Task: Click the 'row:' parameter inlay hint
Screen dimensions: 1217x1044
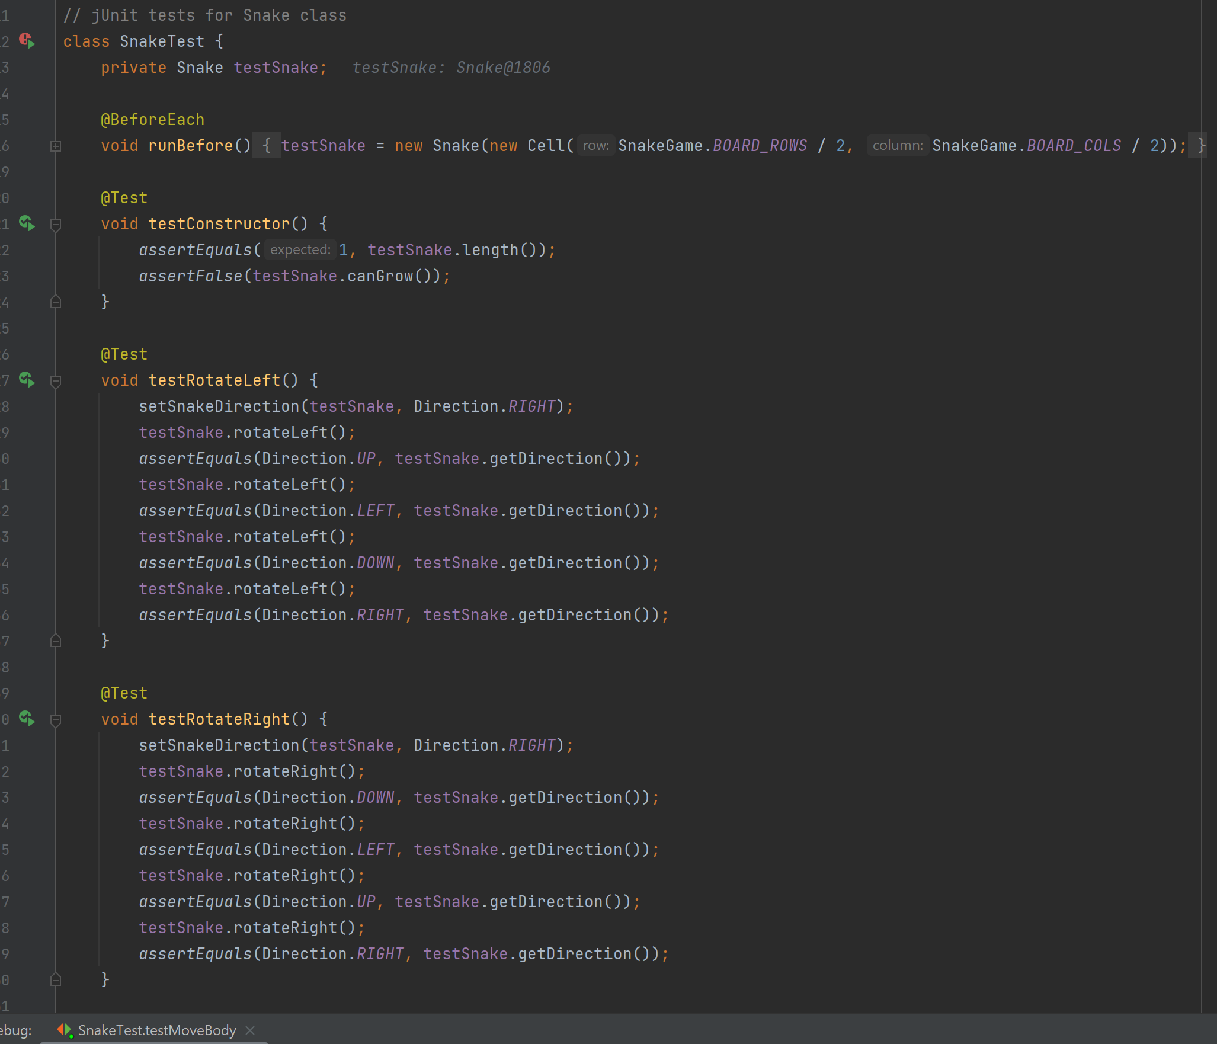Action: point(595,146)
